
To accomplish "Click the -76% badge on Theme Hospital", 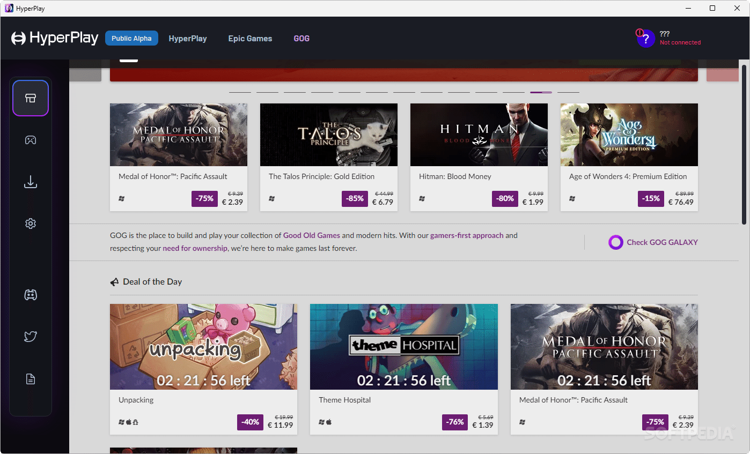I will (455, 422).
